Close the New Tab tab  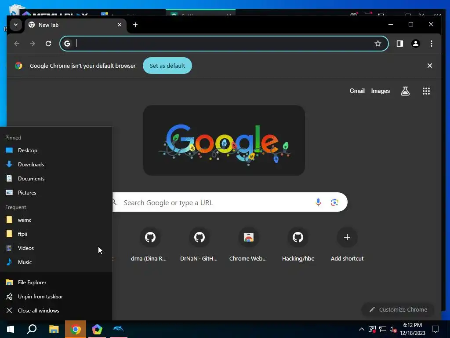coord(120,25)
